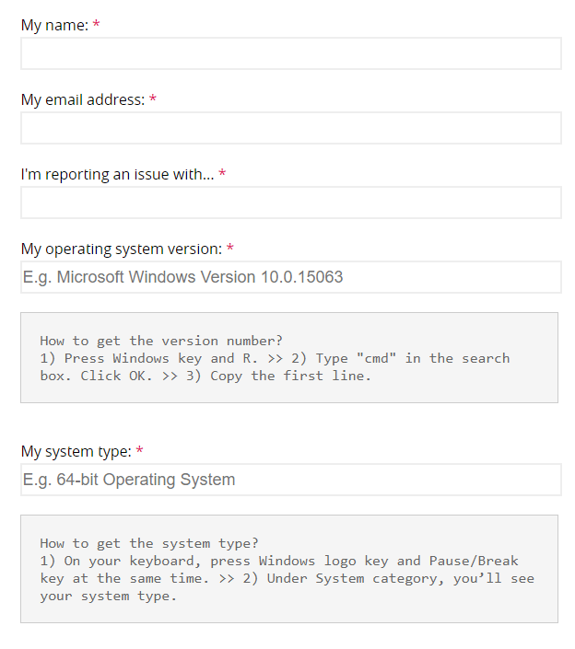
Task: Click the red asterisk beside My name
Action: (97, 26)
